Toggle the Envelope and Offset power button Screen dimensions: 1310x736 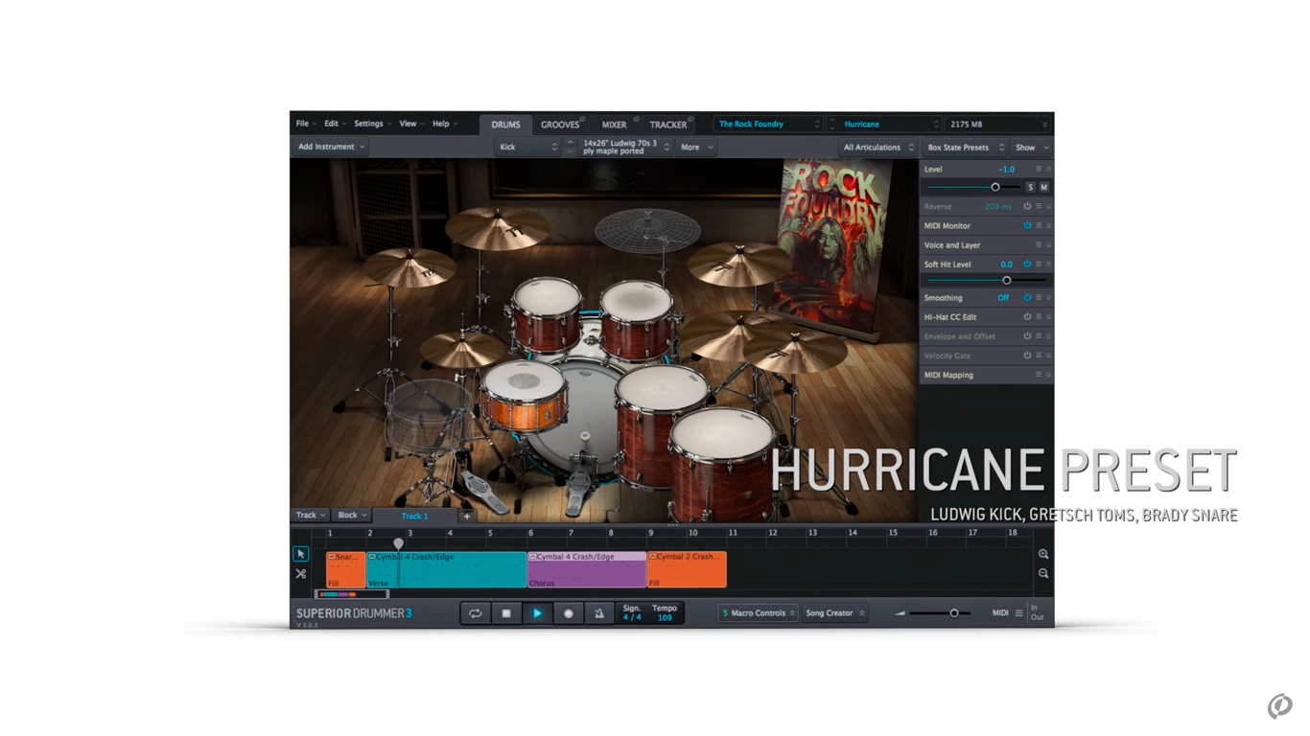point(1027,336)
